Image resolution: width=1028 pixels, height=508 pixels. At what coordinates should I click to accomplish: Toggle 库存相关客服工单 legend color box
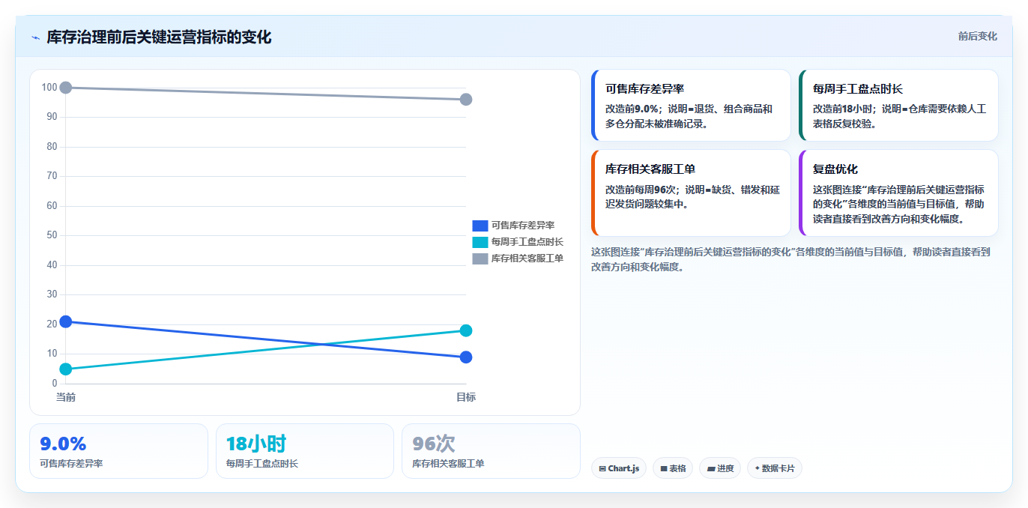pyautogui.click(x=480, y=258)
